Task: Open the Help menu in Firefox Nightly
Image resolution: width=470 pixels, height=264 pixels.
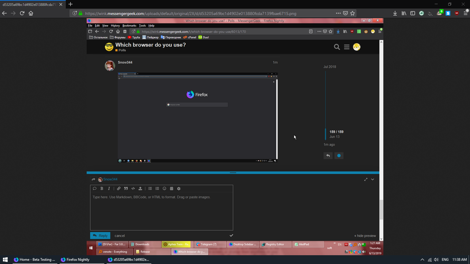Action: [x=151, y=26]
